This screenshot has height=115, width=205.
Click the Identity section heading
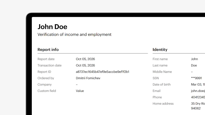160,50
